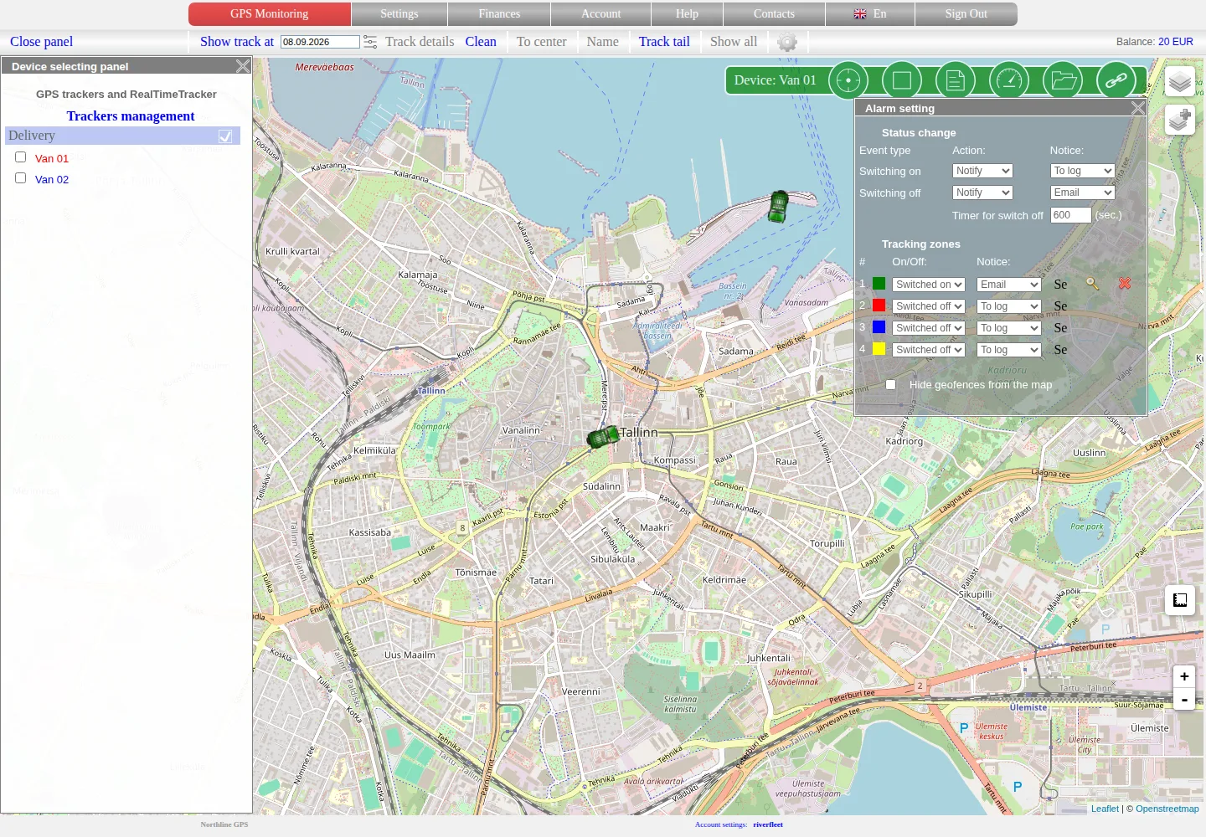Open the Account menu
The width and height of the screenshot is (1206, 837).
pyautogui.click(x=601, y=14)
